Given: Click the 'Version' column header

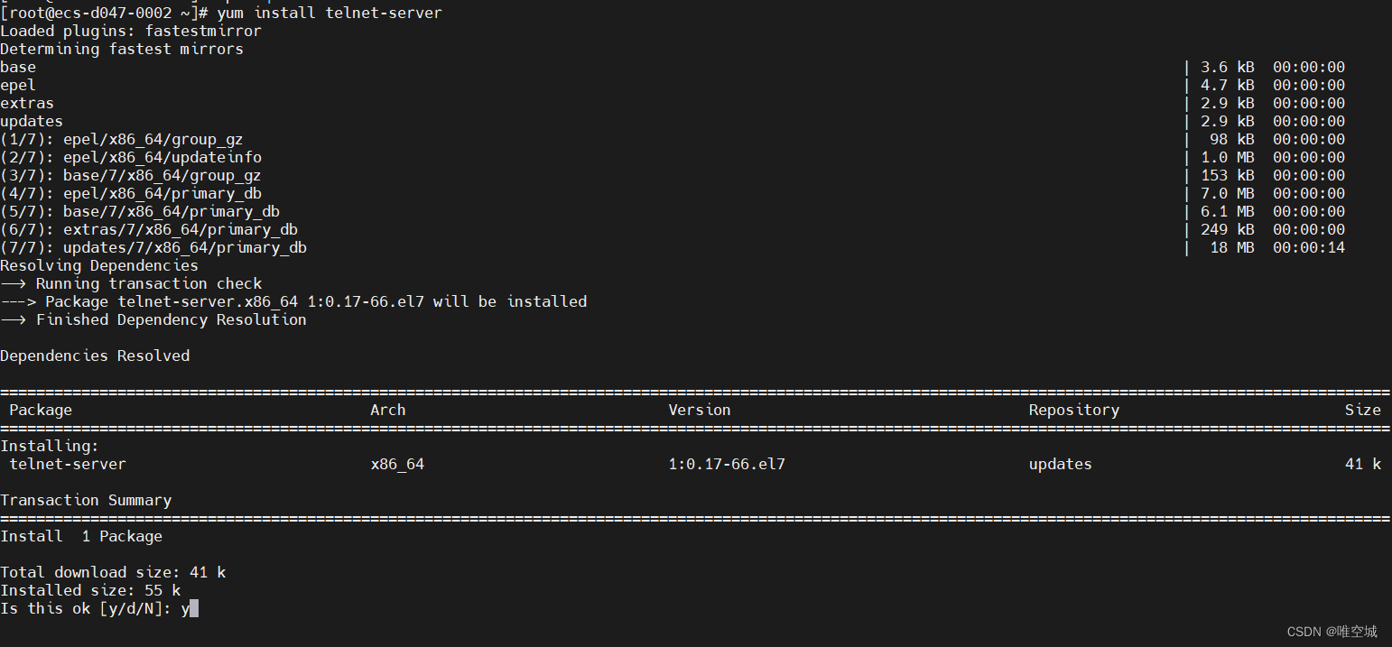Looking at the screenshot, I should coord(700,410).
